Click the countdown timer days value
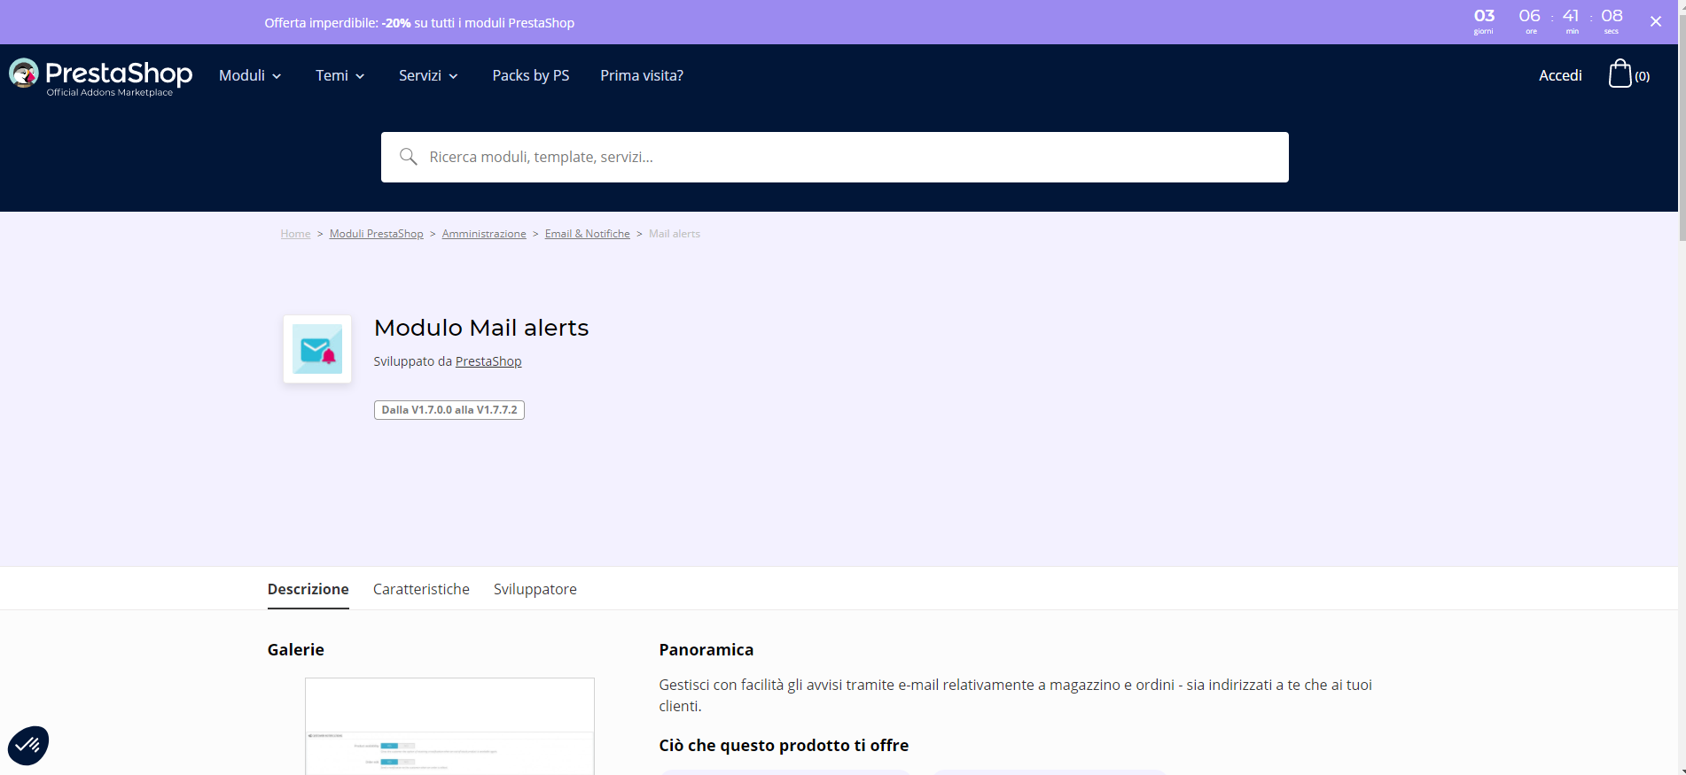 (x=1484, y=16)
